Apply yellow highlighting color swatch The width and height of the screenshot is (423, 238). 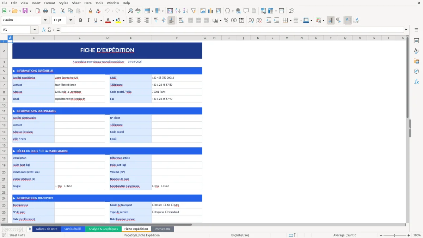(x=118, y=20)
